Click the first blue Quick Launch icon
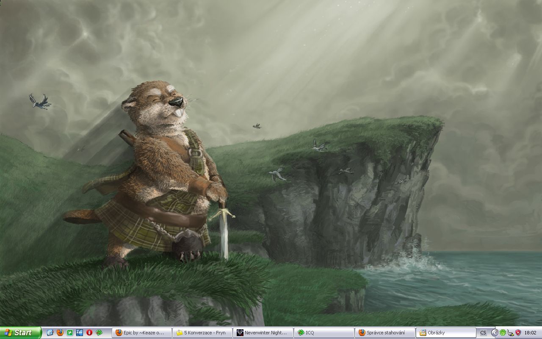 pyautogui.click(x=50, y=333)
